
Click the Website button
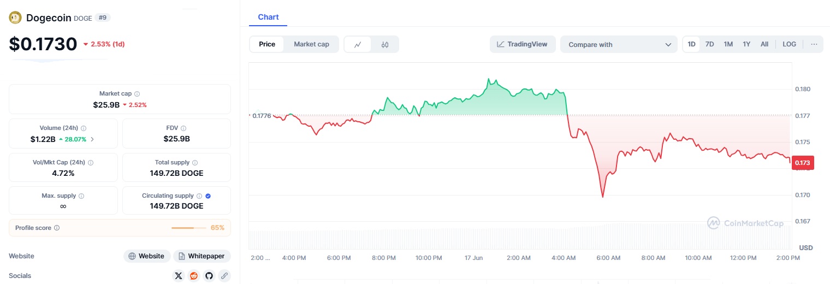(x=146, y=256)
